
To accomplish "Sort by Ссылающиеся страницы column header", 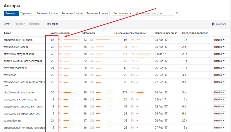I will pyautogui.click(x=130, y=33).
